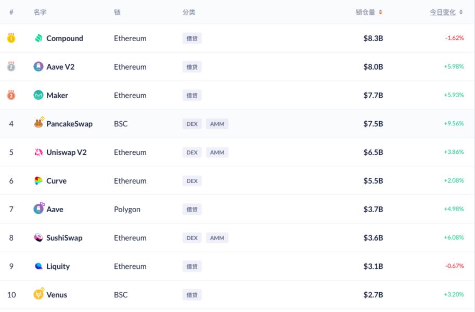475x312 pixels.
Task: Sort by 锁仓量 column arrows
Action: pos(380,12)
